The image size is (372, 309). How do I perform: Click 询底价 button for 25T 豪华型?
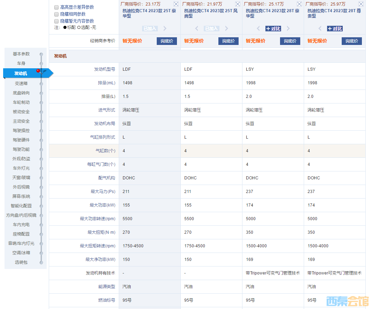click(166, 41)
